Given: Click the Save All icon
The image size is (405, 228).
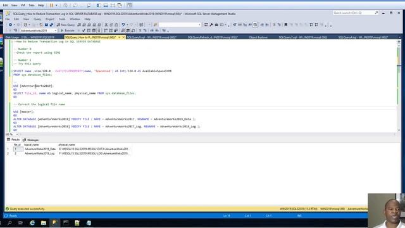Looking at the screenshot, I should [51, 25].
